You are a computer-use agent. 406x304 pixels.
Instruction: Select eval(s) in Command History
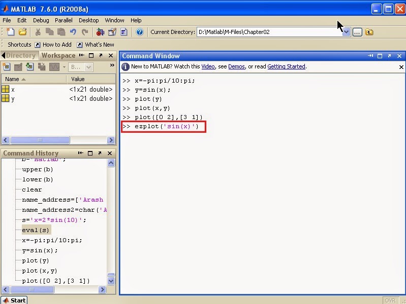(36, 230)
